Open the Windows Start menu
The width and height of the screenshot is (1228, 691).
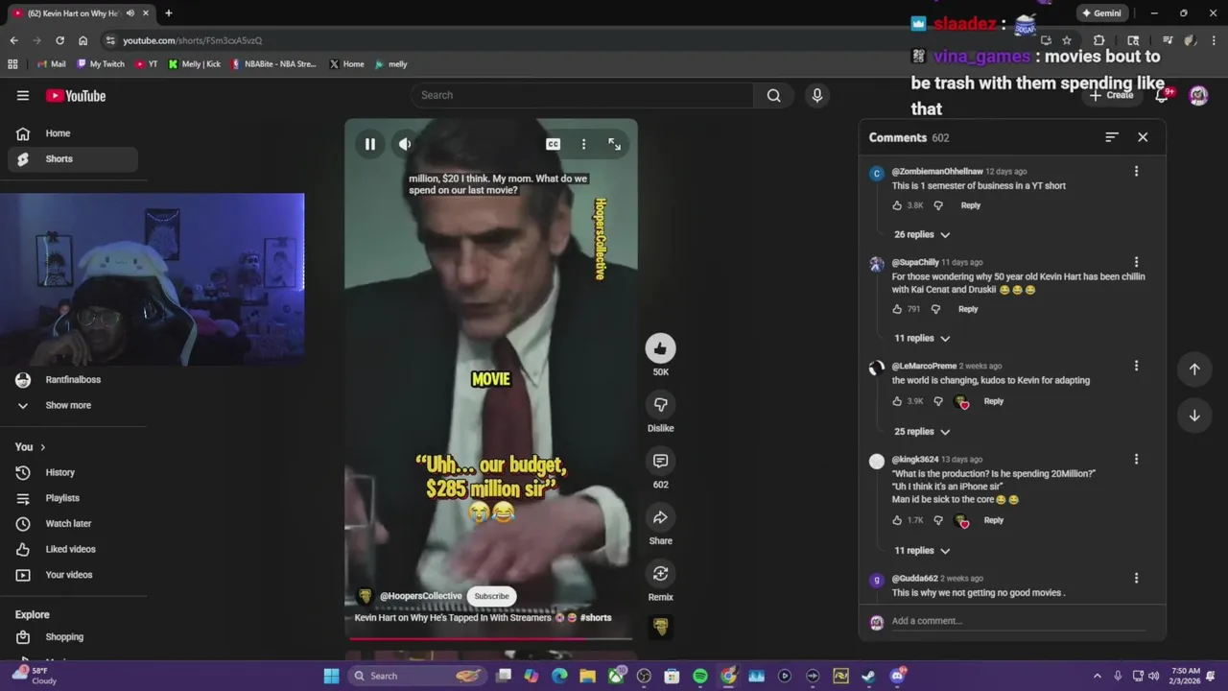(331, 676)
